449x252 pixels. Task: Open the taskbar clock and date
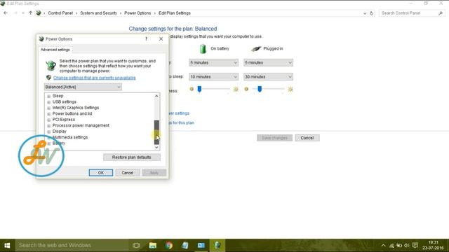(433, 246)
